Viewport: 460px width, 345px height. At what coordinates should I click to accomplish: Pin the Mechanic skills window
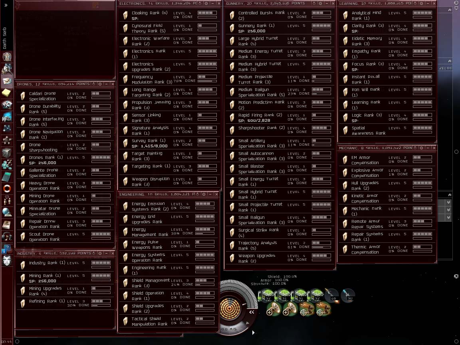click(415, 148)
